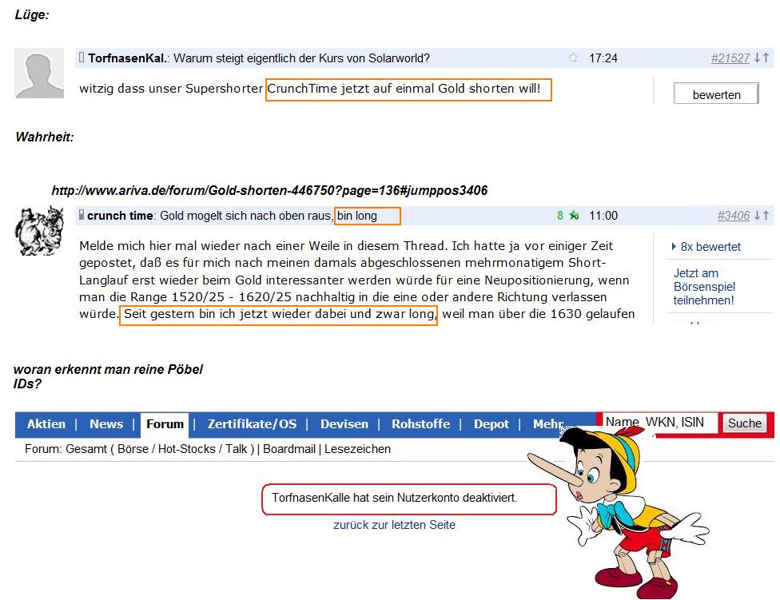This screenshot has width=780, height=600.
Task: Follow the zurück zur letzten Seite link
Action: pos(395,525)
